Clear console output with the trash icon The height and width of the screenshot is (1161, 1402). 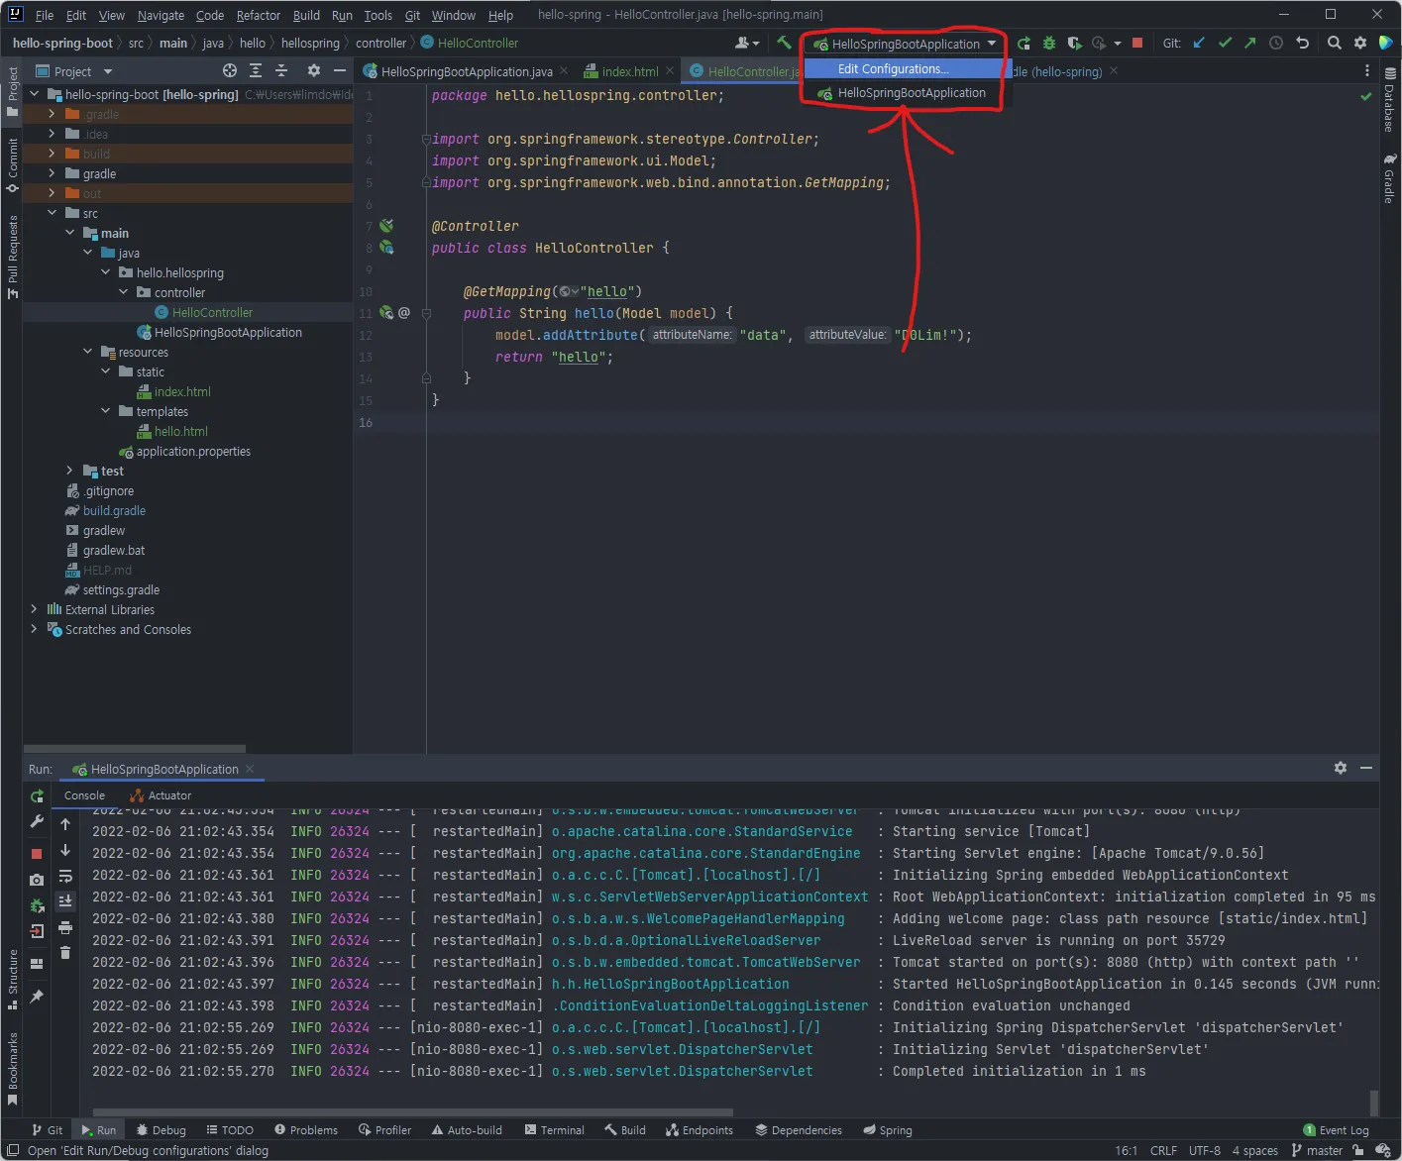[65, 953]
